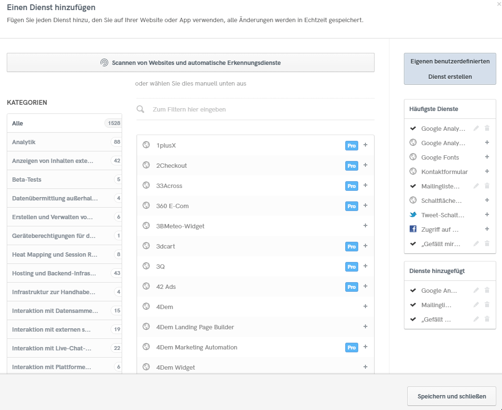The width and height of the screenshot is (502, 410).
Task: Click the plus icon next to 3BMeteo-Widget
Action: click(365, 226)
